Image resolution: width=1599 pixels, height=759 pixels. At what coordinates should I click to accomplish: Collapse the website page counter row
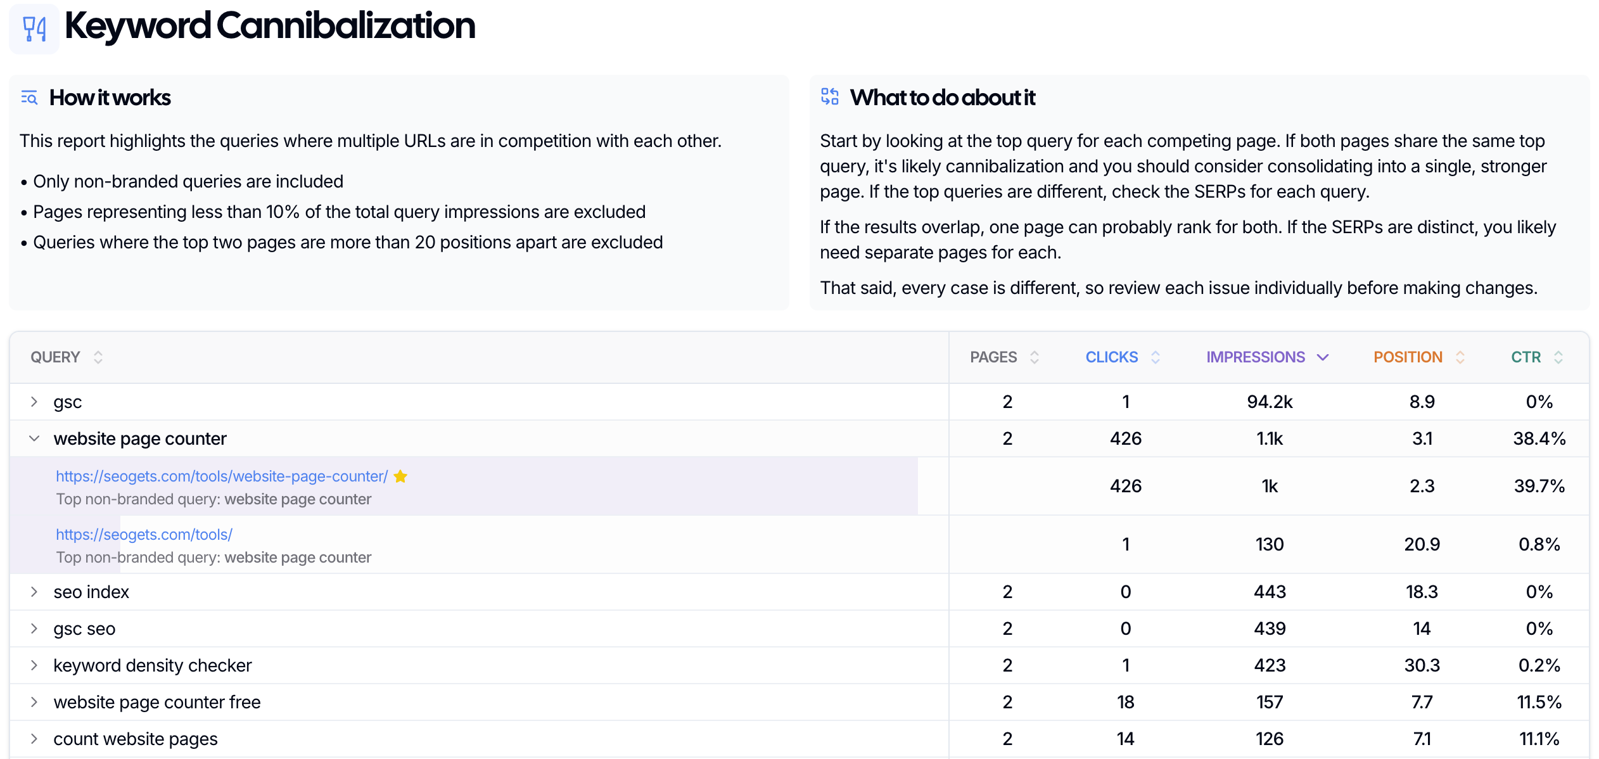pyautogui.click(x=34, y=438)
